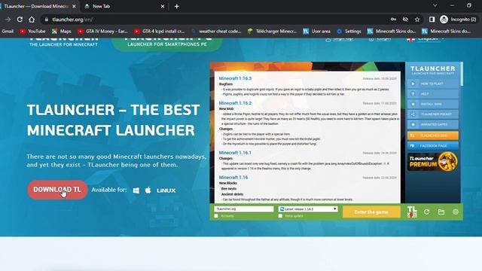Click the launcher folder icon
The height and width of the screenshot is (271, 482).
(441, 212)
